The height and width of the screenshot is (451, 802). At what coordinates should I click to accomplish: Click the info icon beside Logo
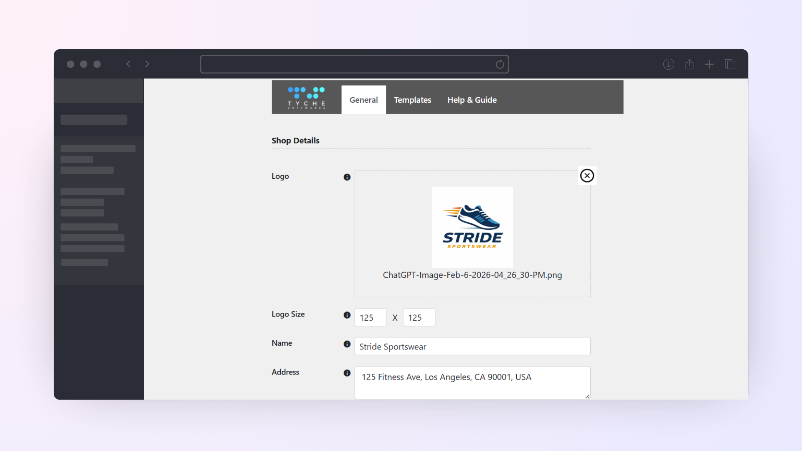(x=347, y=177)
